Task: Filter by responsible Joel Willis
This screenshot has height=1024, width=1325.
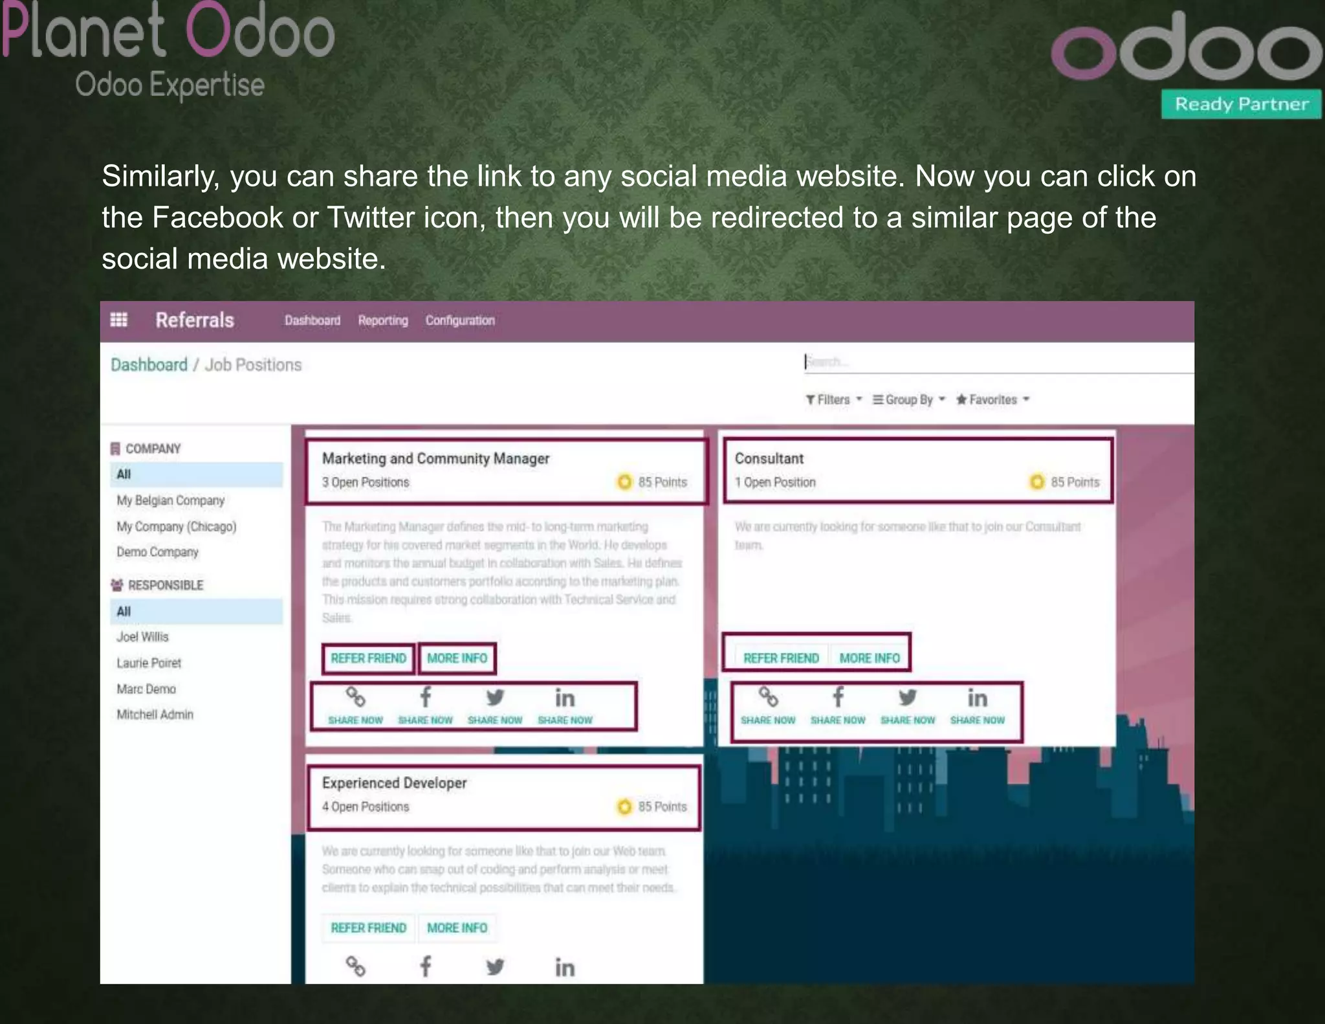Action: [x=142, y=637]
